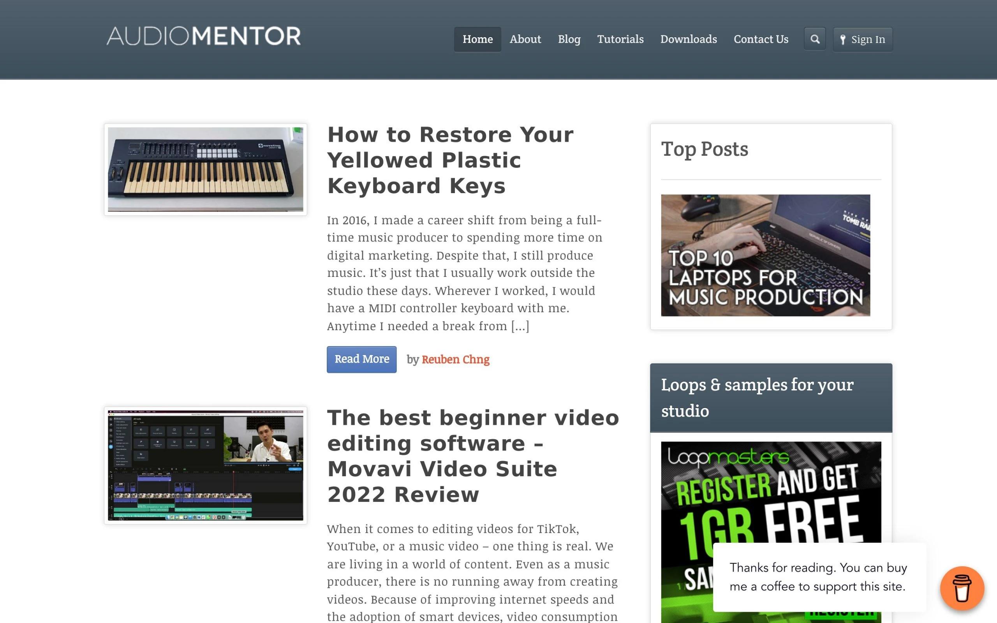This screenshot has width=997, height=623.
Task: Click the Tutorials navigation link
Action: pyautogui.click(x=620, y=39)
